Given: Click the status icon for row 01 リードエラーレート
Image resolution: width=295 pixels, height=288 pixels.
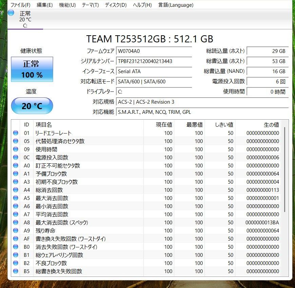Looking at the screenshot, I should tap(16, 133).
